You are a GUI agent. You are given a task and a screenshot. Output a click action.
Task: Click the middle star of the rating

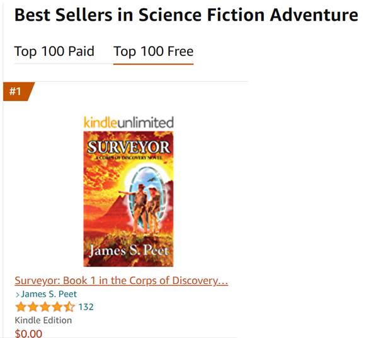(x=45, y=307)
